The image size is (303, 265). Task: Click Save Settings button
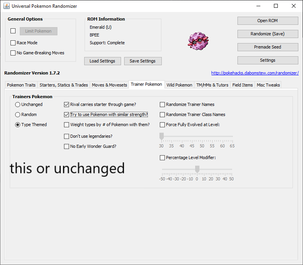pos(143,61)
